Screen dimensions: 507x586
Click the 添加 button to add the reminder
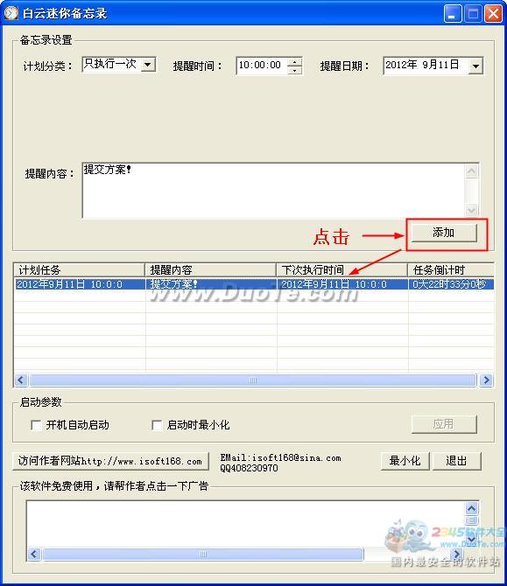pos(444,233)
